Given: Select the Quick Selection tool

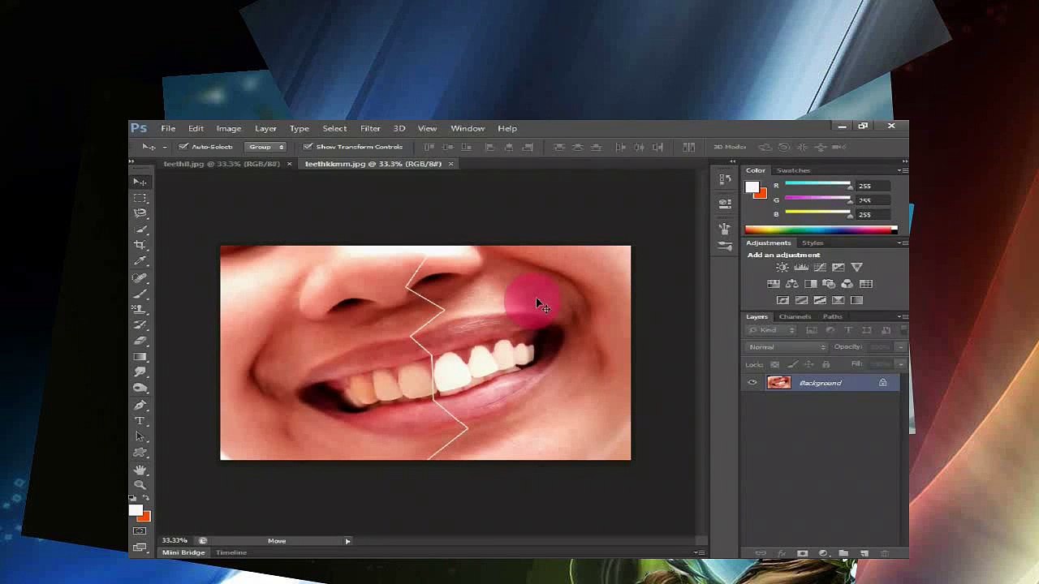Looking at the screenshot, I should pos(140,230).
